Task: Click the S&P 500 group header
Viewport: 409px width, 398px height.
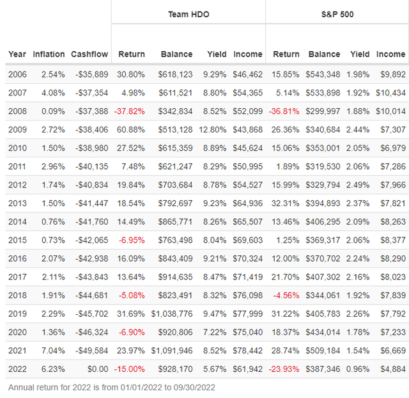Action: tap(337, 14)
